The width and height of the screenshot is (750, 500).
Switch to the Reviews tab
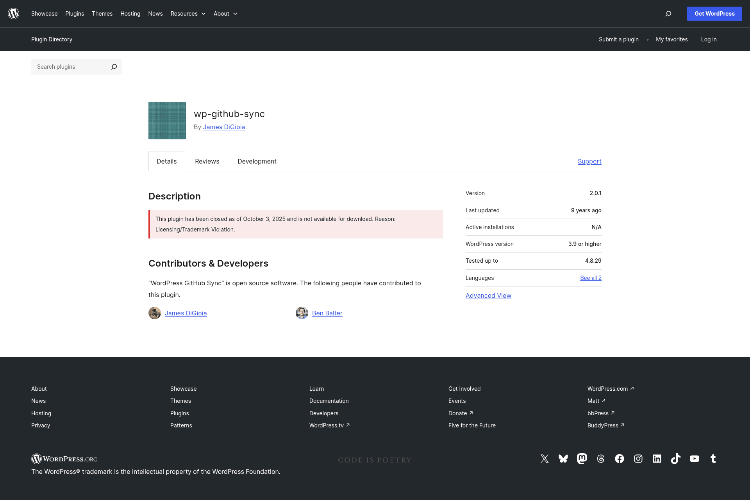(x=207, y=161)
